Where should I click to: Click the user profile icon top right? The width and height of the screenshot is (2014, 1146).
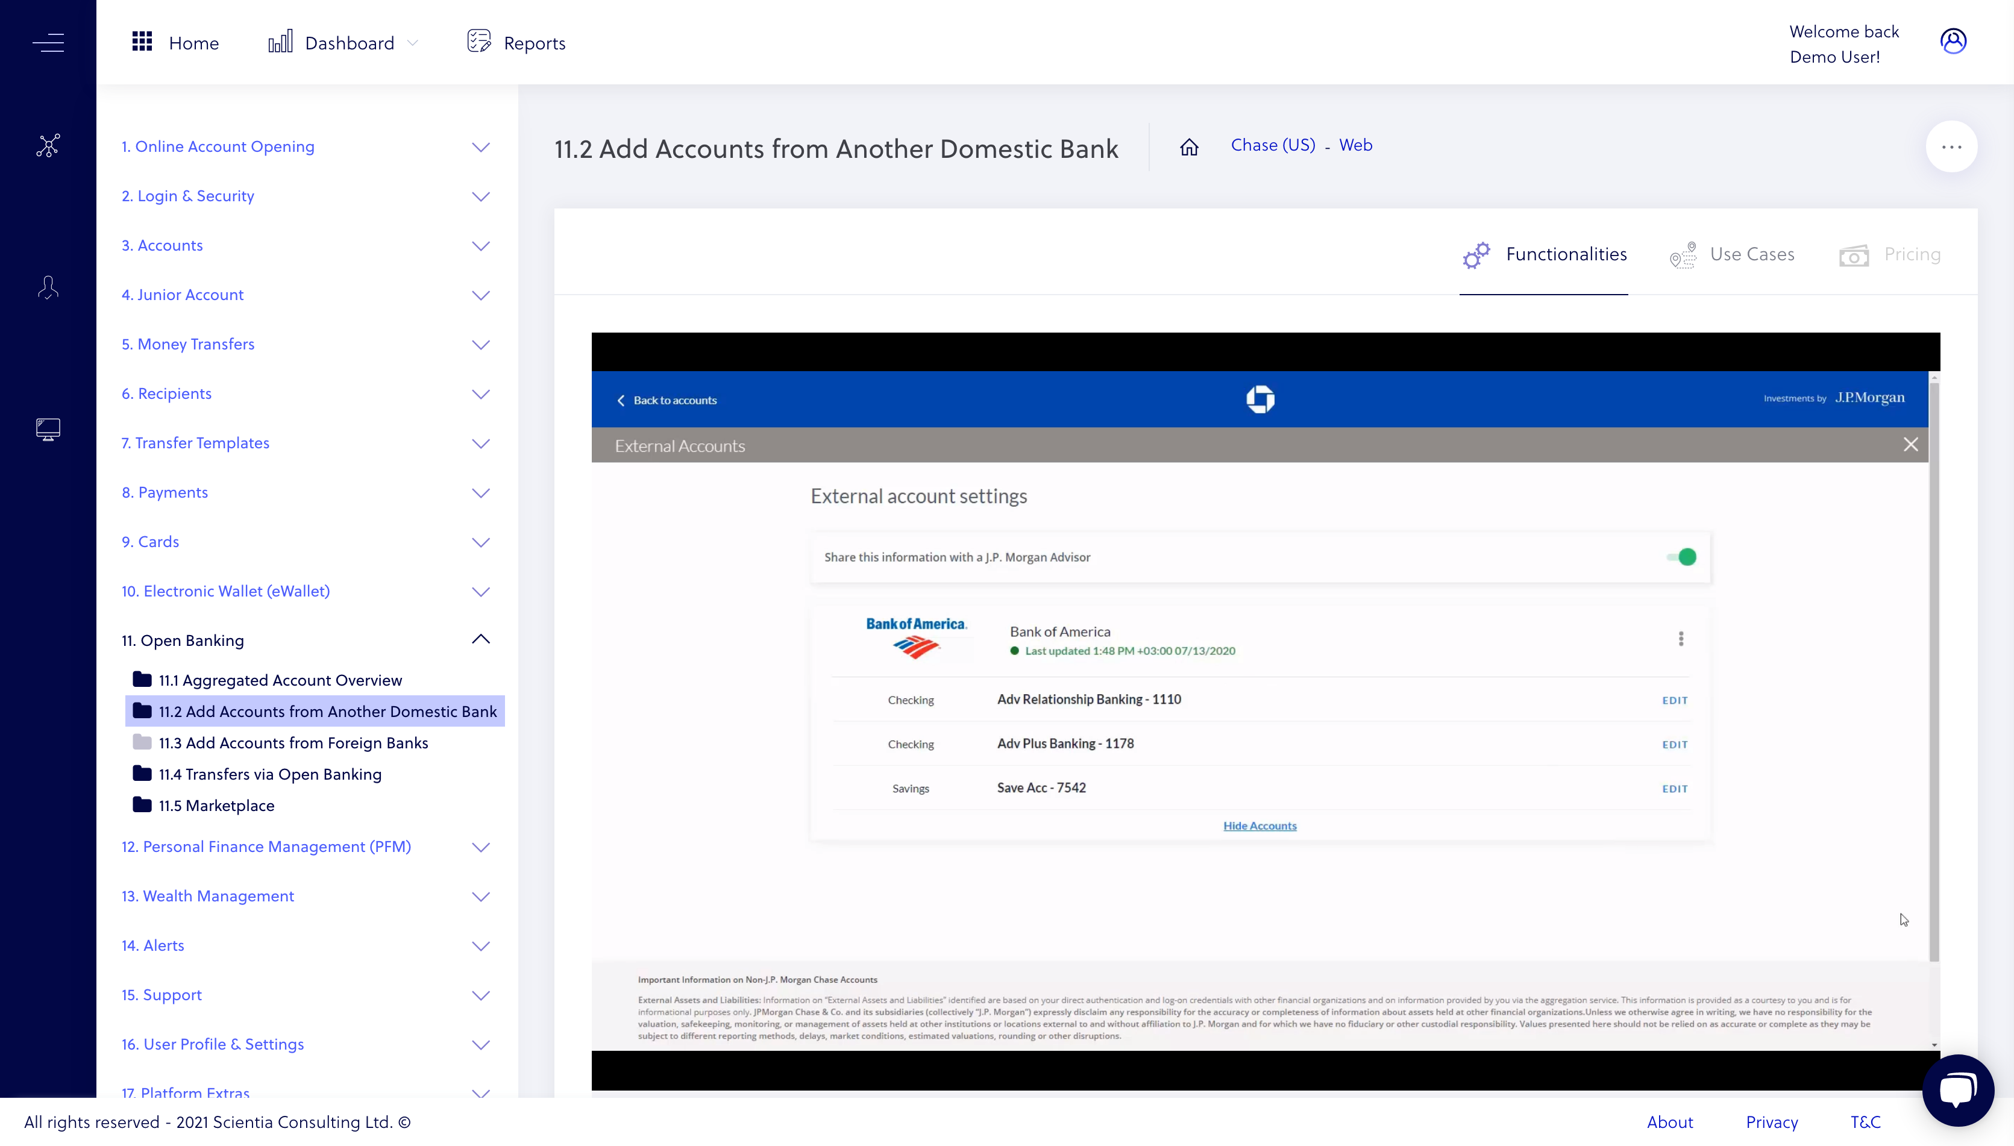coord(1953,40)
